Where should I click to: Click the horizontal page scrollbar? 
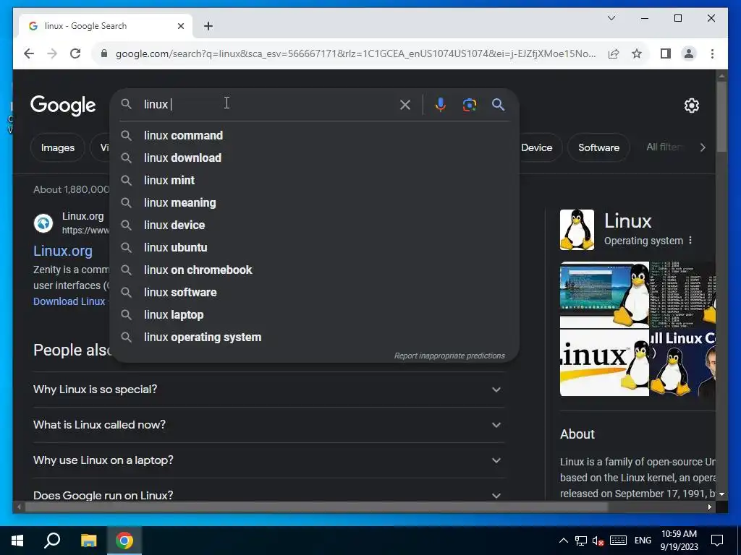316,507
